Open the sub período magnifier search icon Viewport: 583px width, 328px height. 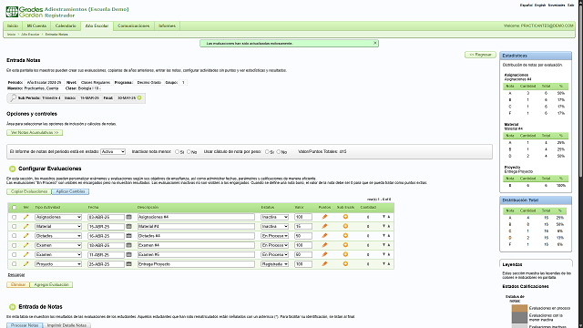tap(13, 97)
